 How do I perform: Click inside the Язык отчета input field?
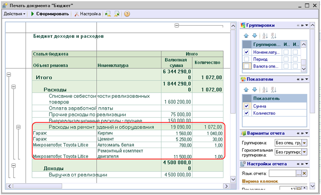[282, 173]
